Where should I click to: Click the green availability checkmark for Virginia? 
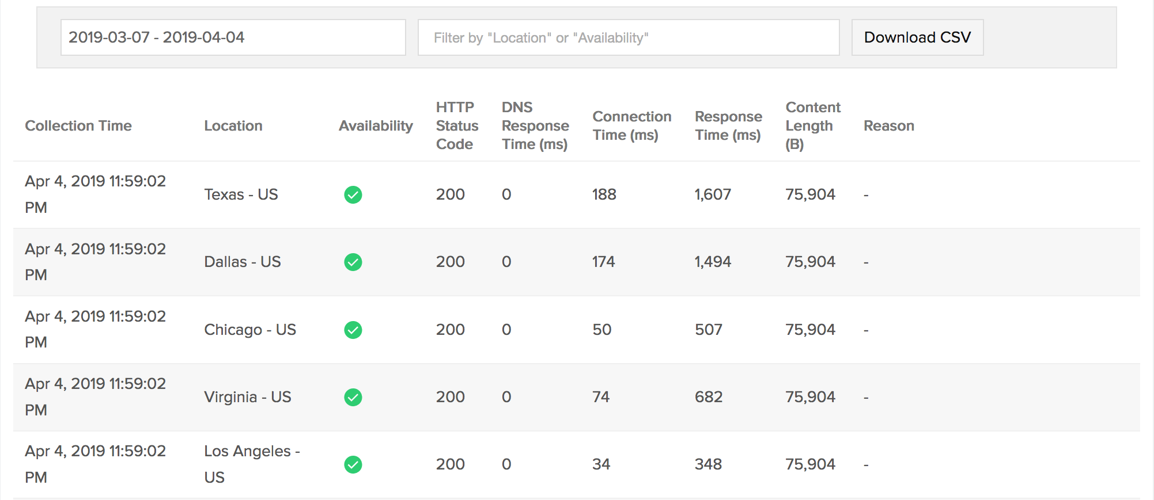tap(353, 397)
